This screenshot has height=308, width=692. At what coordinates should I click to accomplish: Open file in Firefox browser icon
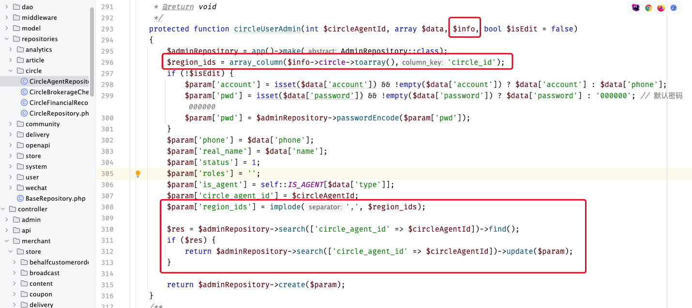661,8
